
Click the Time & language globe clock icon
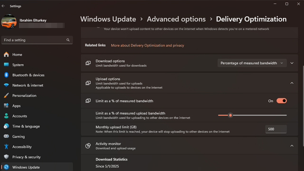(x=6, y=126)
